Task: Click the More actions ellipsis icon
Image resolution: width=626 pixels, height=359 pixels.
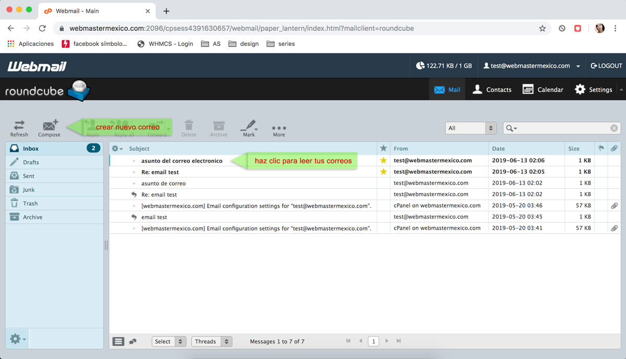Action: tap(279, 128)
